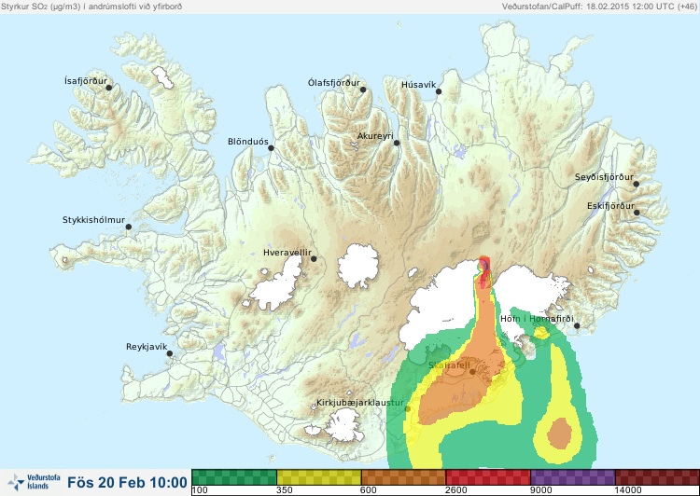Click the Veðurstofan/CalPuff run timestamp text
The height and width of the screenshot is (496, 700).
(x=598, y=7)
